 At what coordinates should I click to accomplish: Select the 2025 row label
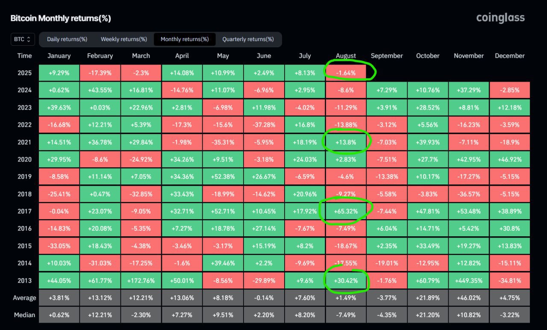[24, 73]
